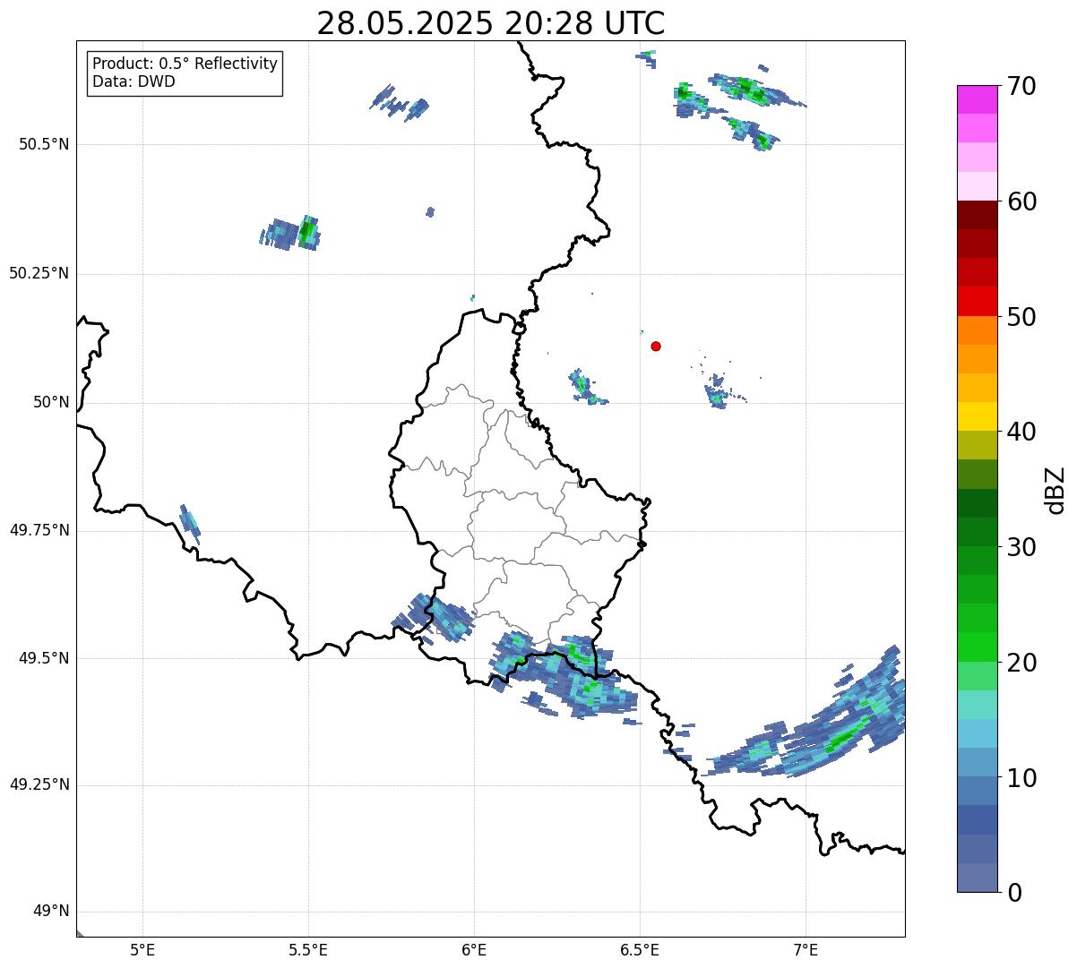The width and height of the screenshot is (1077, 968).
Task: Click the red dot station marker
Action: (656, 346)
